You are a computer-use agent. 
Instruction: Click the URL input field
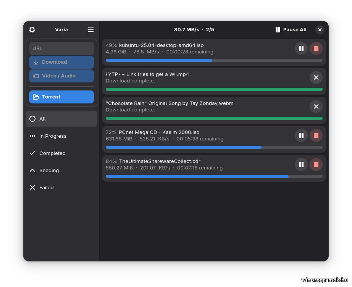click(61, 48)
